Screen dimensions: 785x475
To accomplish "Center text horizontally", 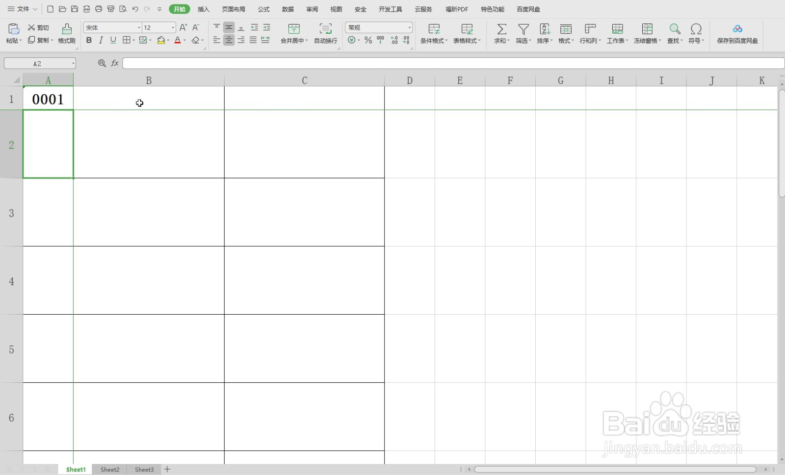I will coord(229,40).
